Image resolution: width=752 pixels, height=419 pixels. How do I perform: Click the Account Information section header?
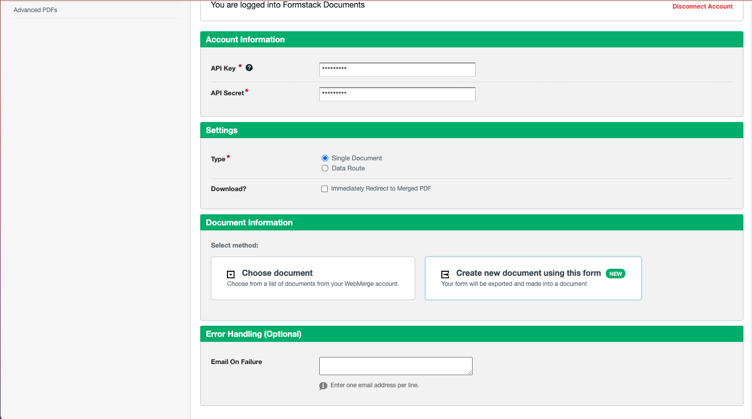point(245,39)
